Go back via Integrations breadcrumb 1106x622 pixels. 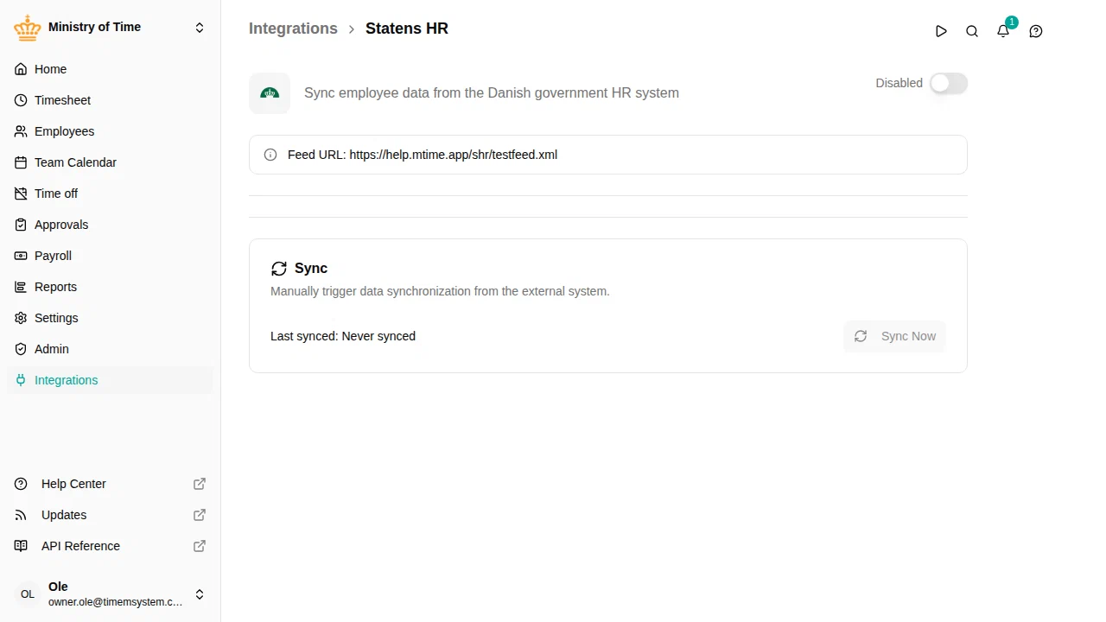[293, 29]
